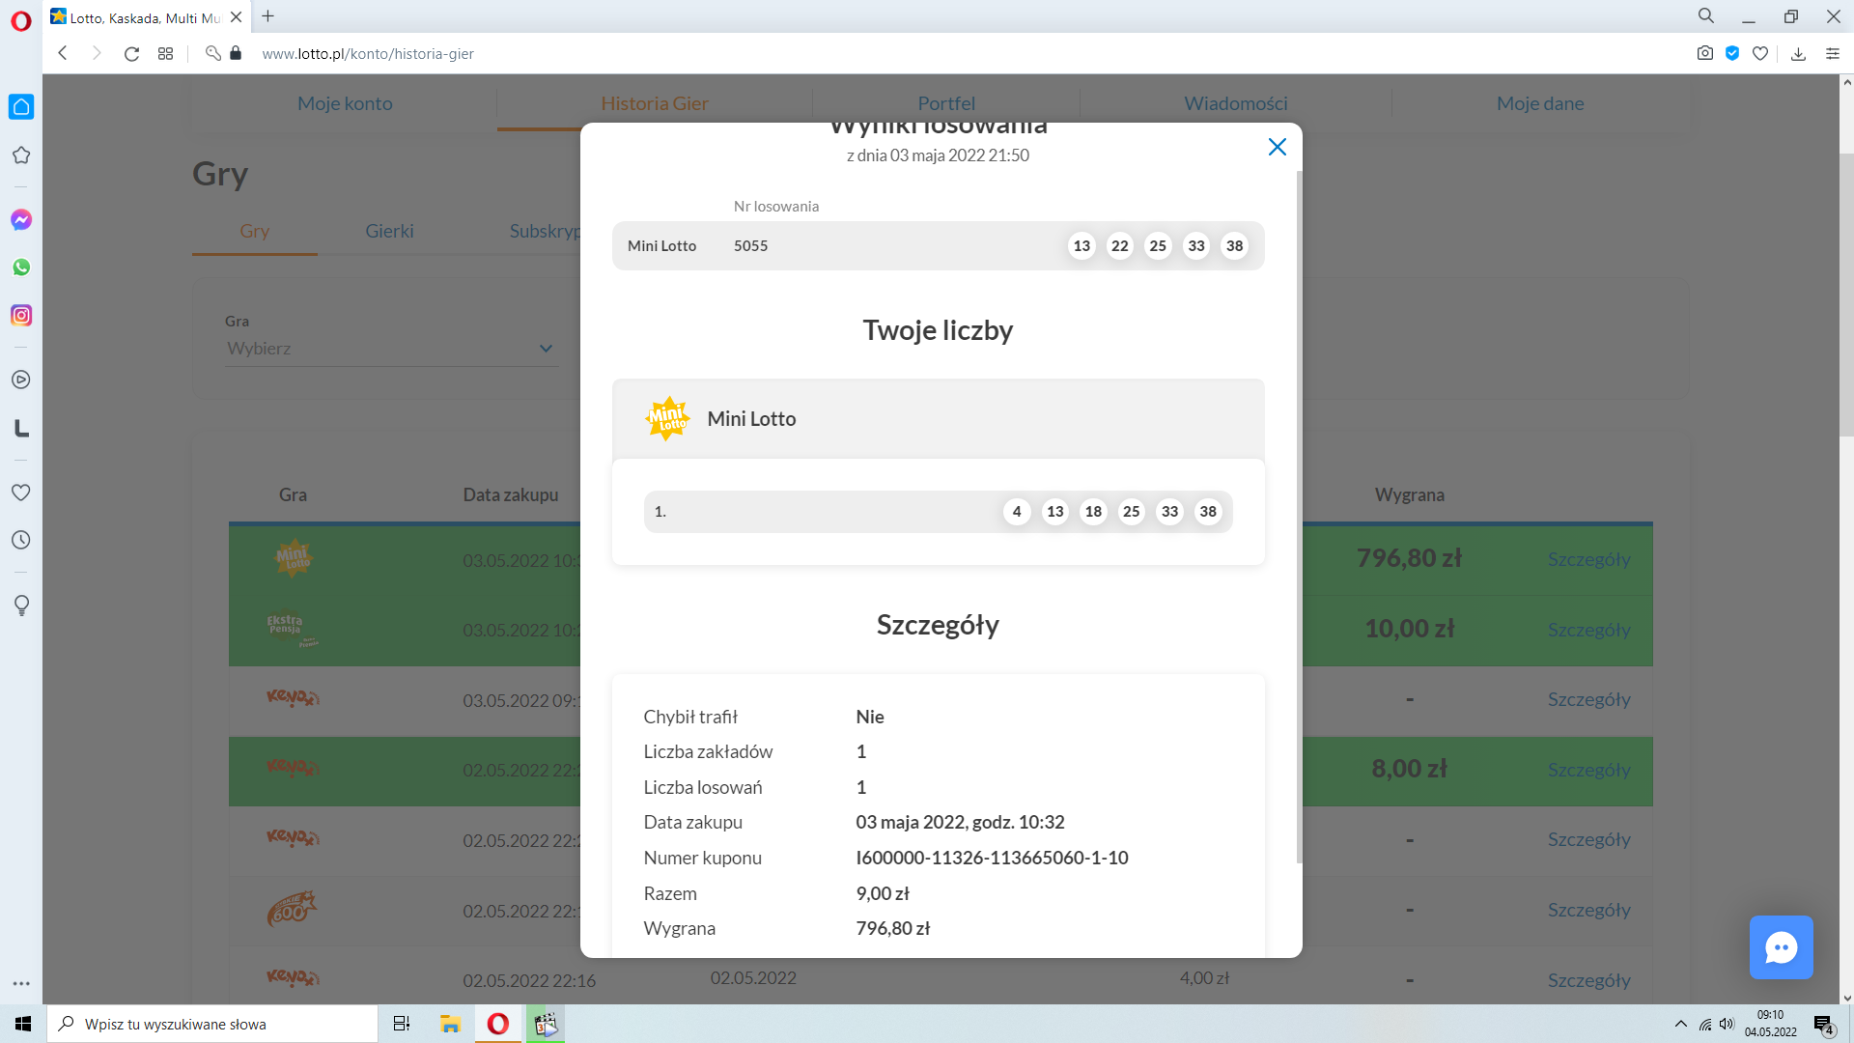The width and height of the screenshot is (1854, 1043).
Task: Open Opera sidebar player icon
Action: 21,380
